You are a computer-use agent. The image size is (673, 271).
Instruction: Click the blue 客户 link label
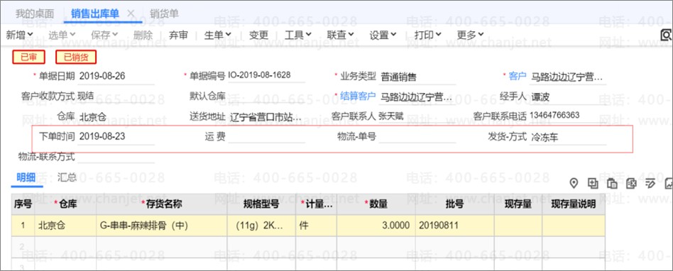coord(518,77)
